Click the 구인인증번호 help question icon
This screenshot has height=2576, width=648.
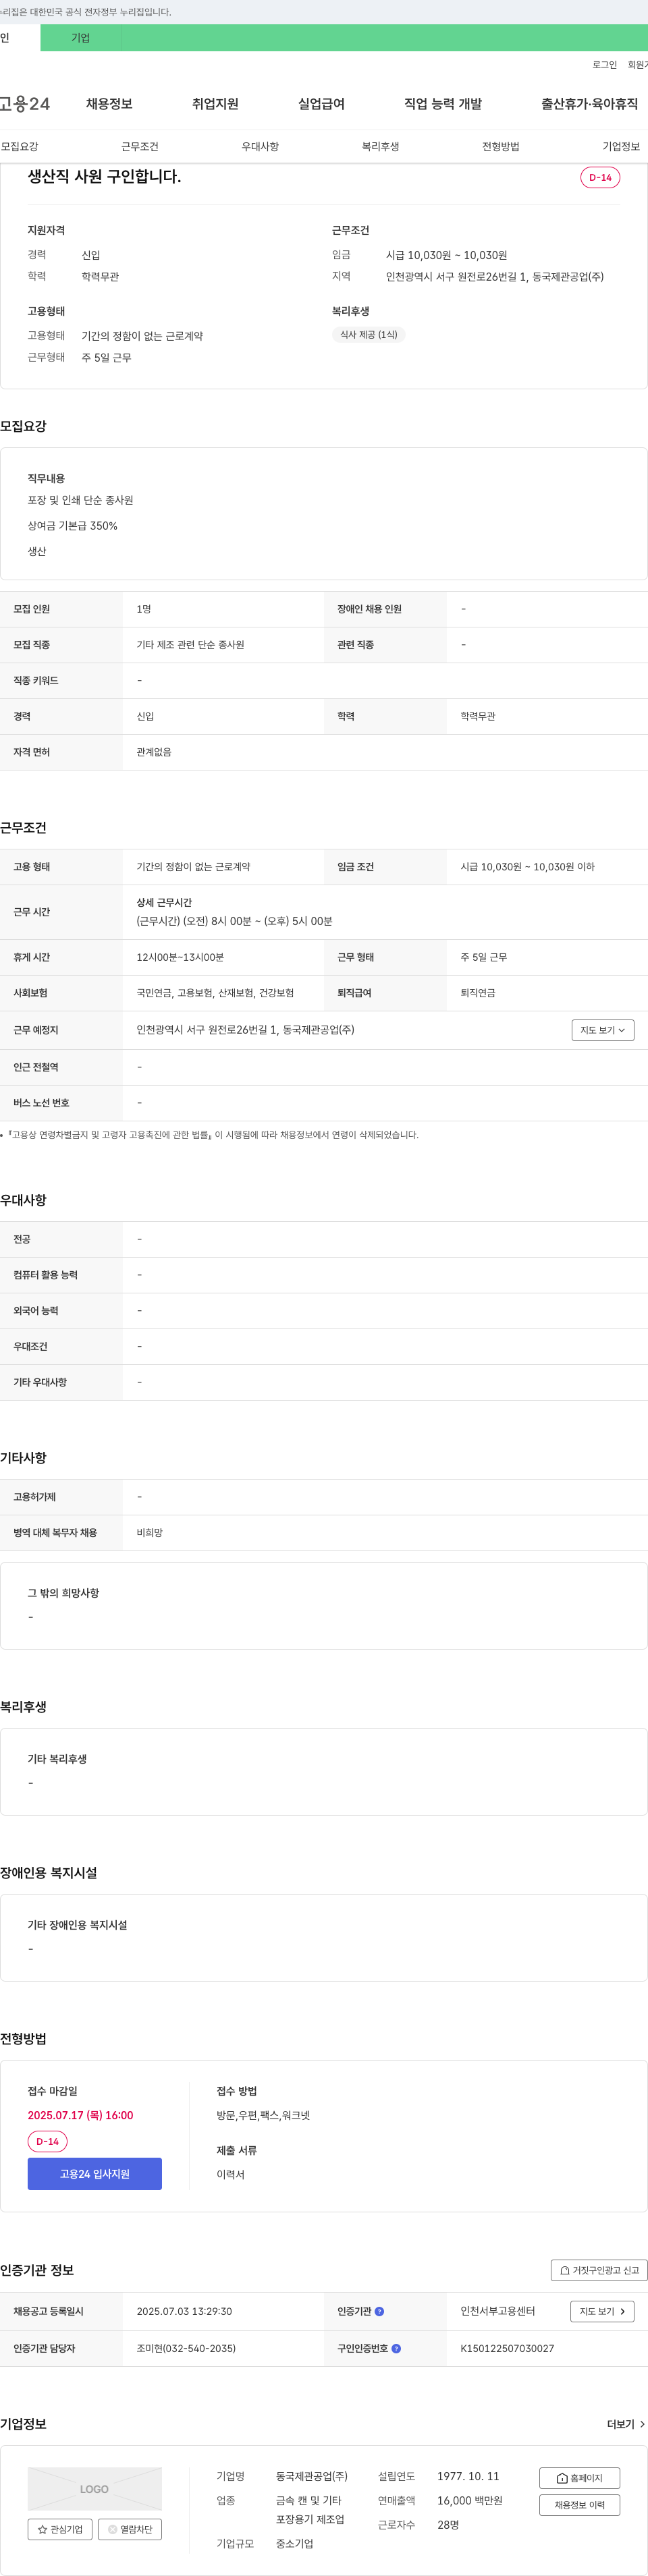[396, 2349]
